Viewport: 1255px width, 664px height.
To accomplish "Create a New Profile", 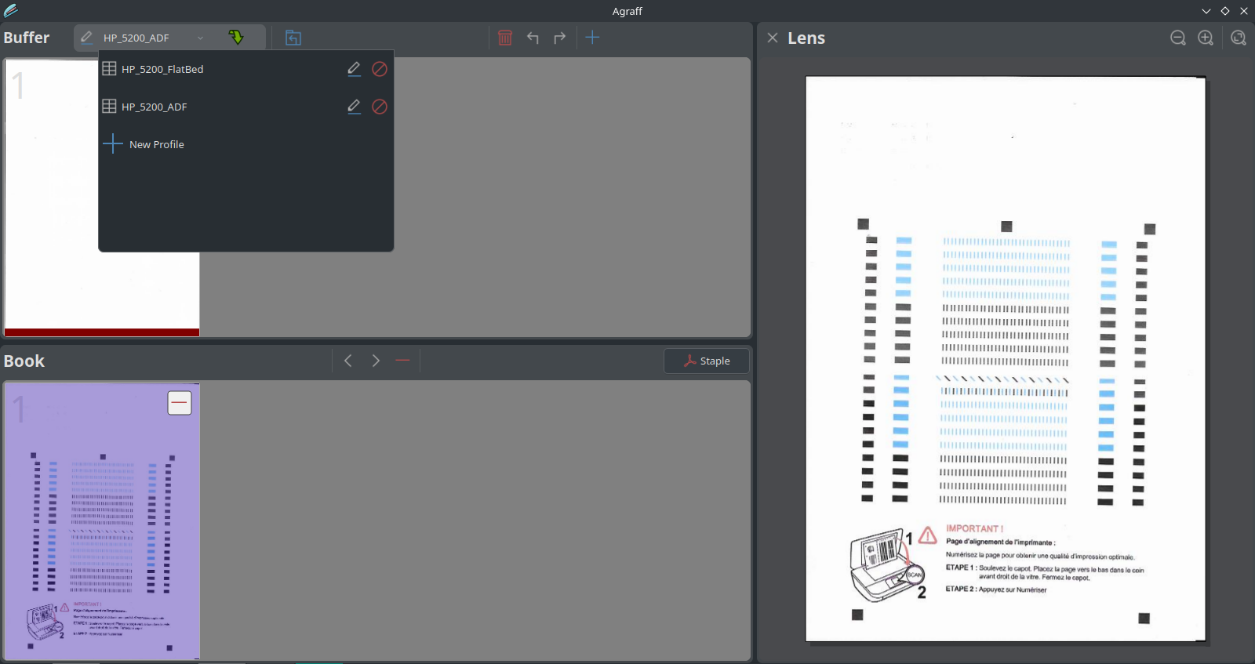I will point(156,144).
